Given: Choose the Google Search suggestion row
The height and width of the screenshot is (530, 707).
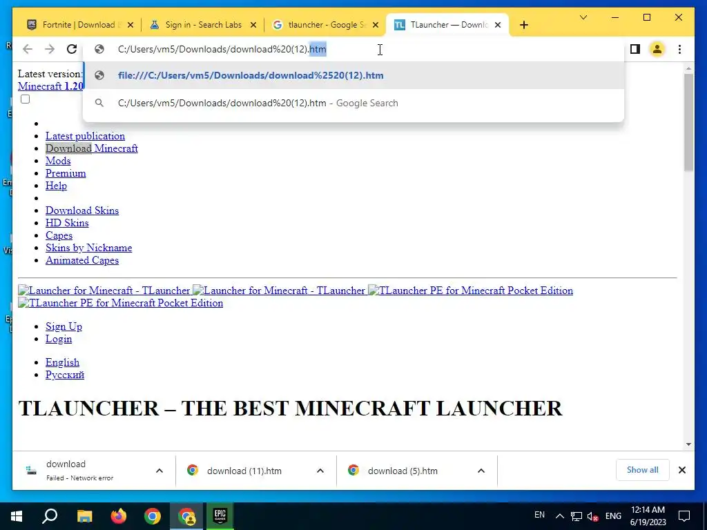Looking at the screenshot, I should [x=354, y=103].
